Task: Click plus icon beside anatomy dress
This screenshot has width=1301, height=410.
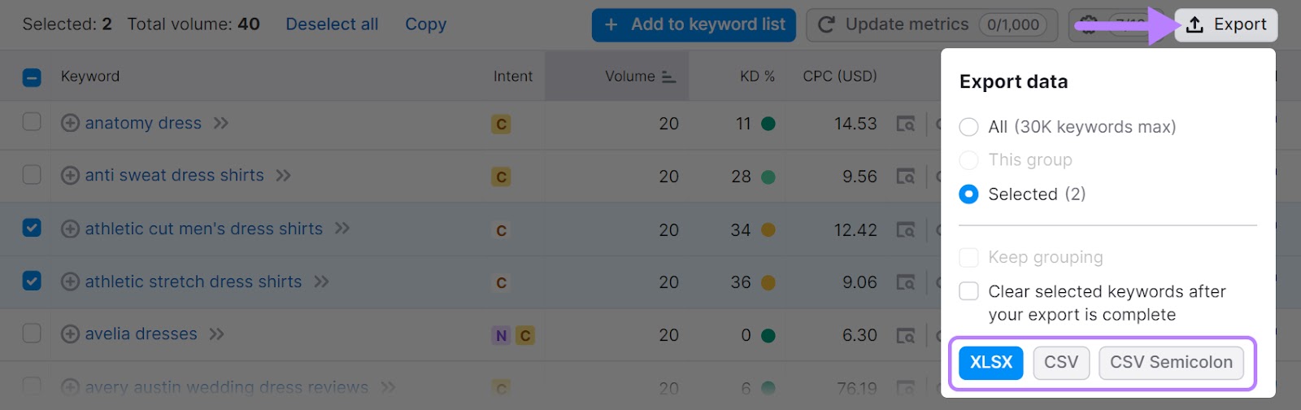Action: 71,124
